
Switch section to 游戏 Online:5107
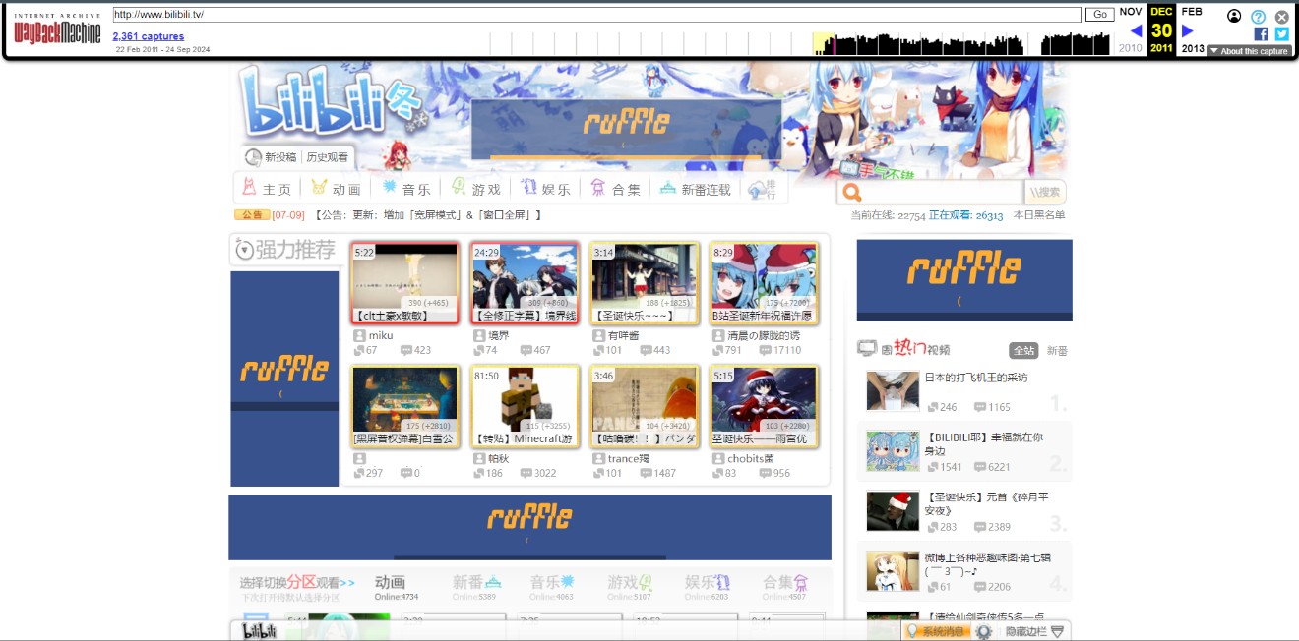click(x=630, y=587)
